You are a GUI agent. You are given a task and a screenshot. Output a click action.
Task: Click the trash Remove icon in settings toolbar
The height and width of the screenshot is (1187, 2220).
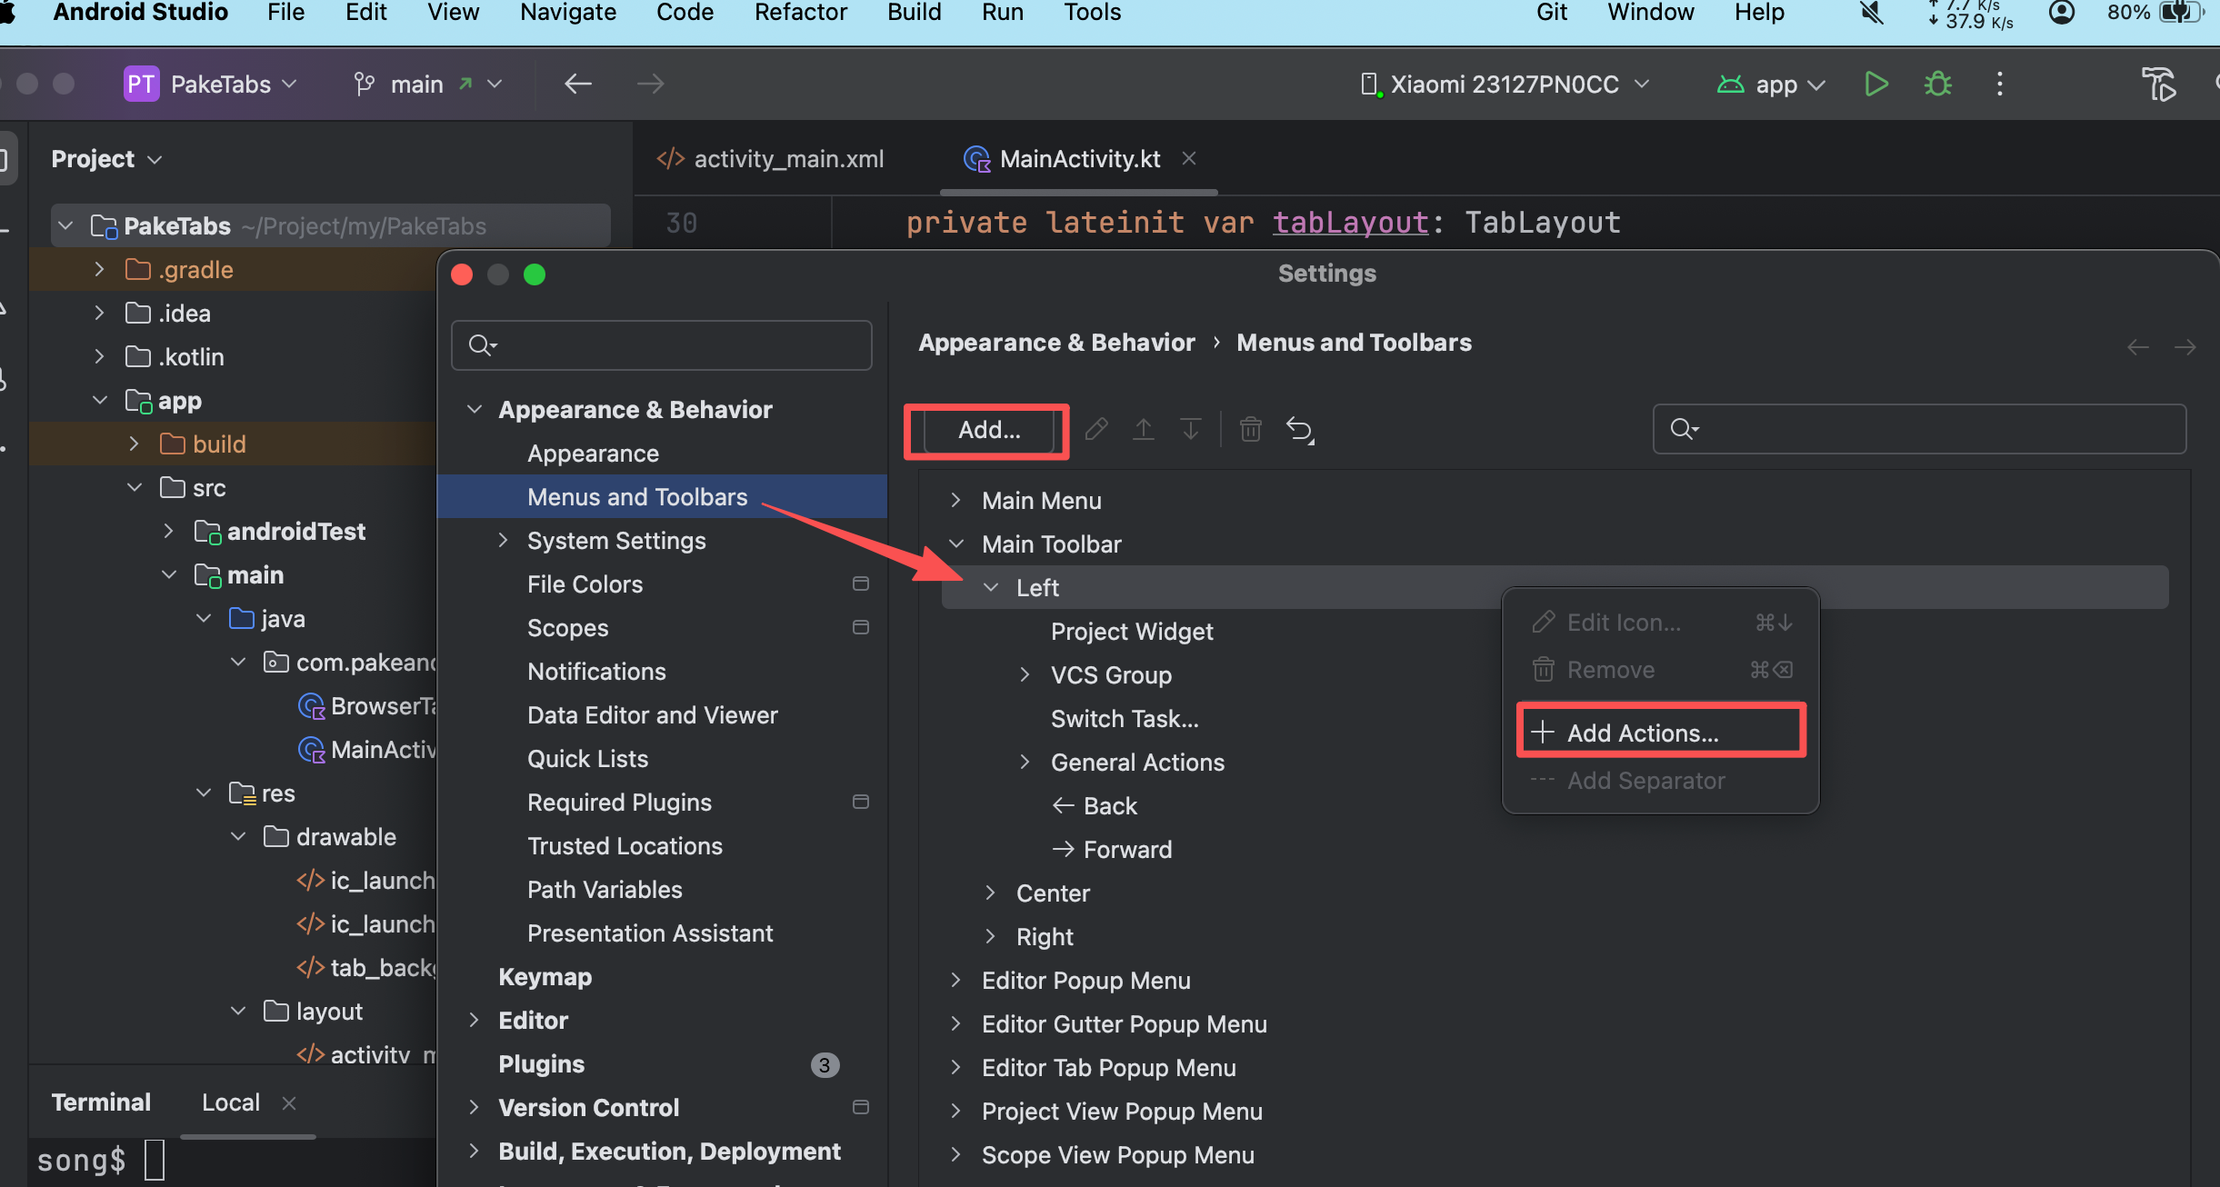click(1250, 429)
